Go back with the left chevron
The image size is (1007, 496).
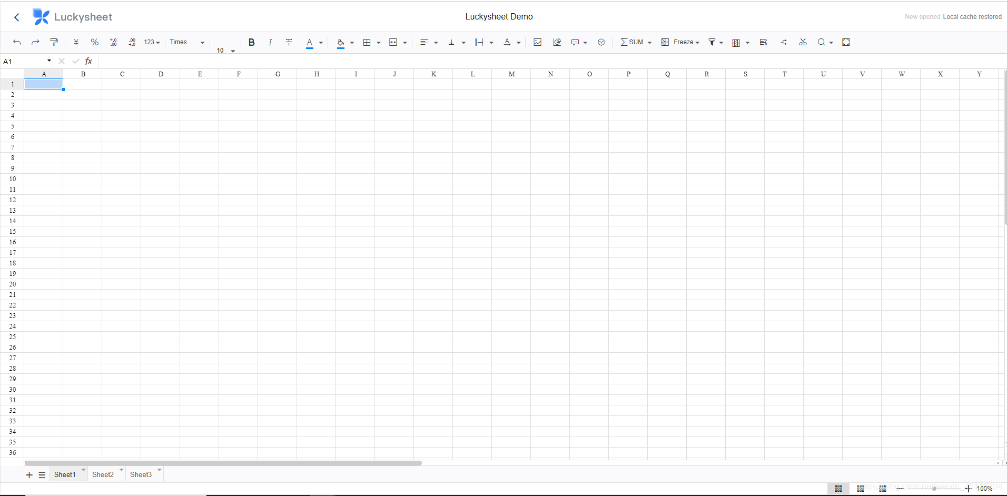[17, 17]
